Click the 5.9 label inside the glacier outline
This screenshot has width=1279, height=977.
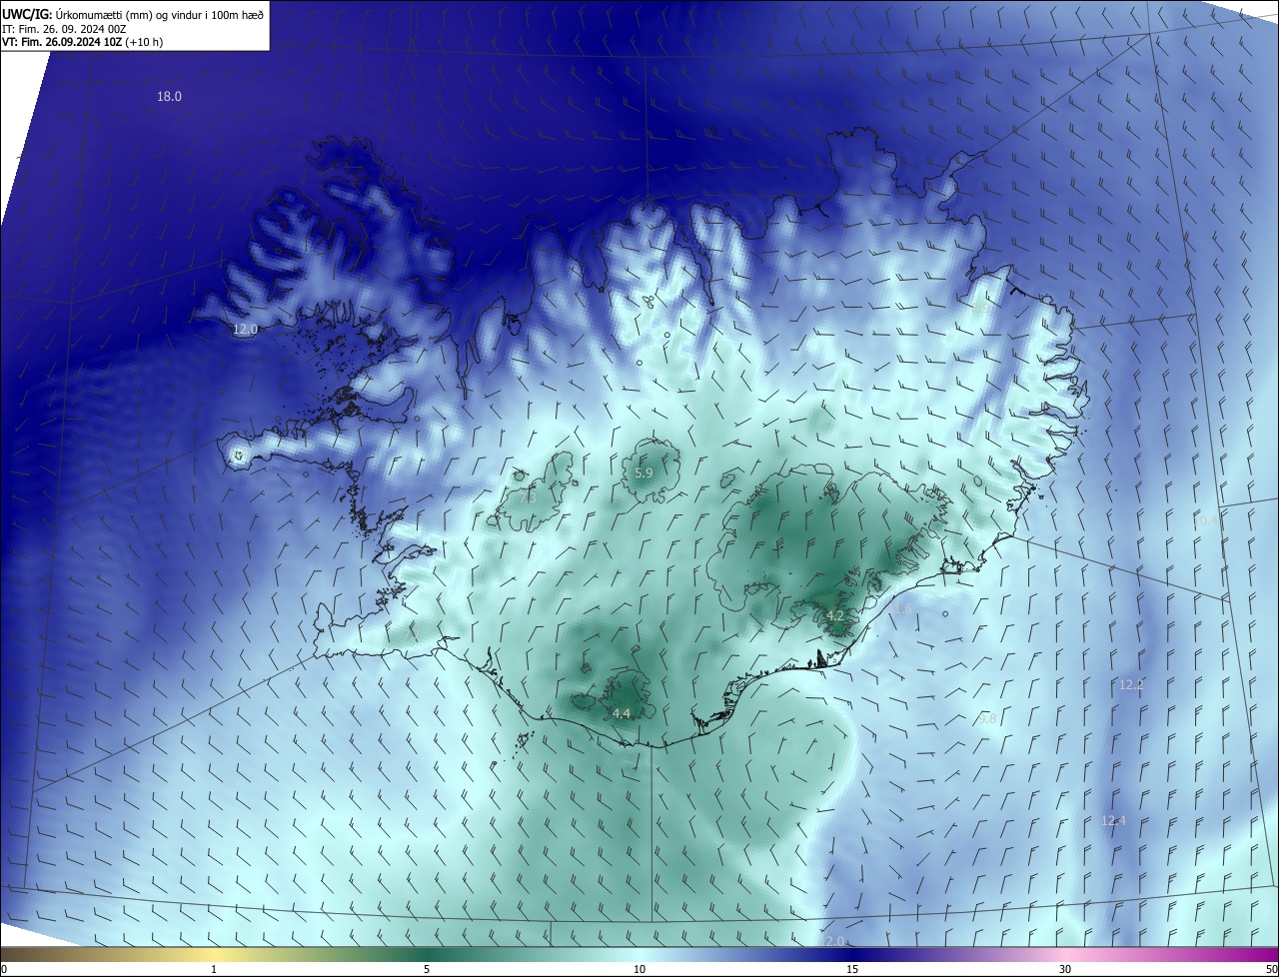tap(643, 473)
